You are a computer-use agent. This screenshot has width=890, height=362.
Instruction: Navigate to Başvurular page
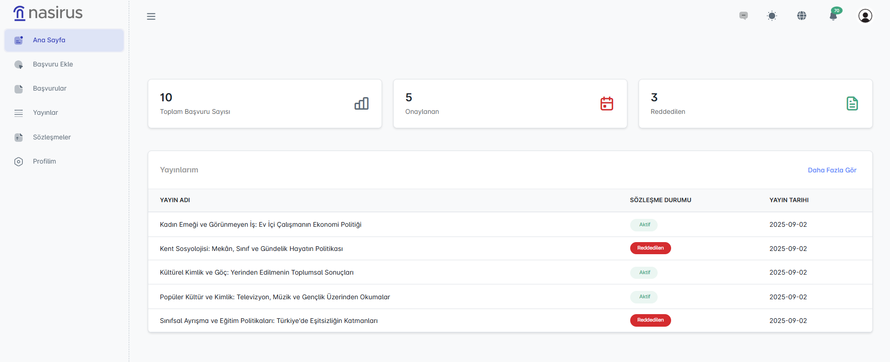(x=49, y=88)
